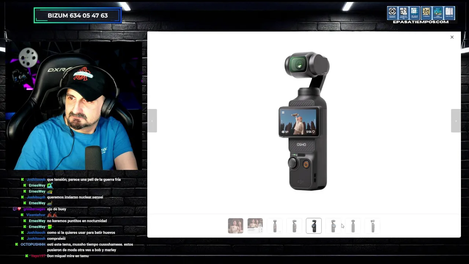The width and height of the screenshot is (469, 264).
Task: Select the sixth gallery thumbnail near the cursor
Action: click(333, 226)
